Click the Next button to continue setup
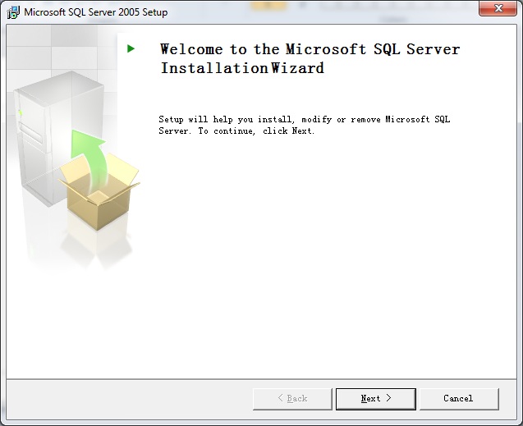This screenshot has height=426, width=523. click(375, 399)
